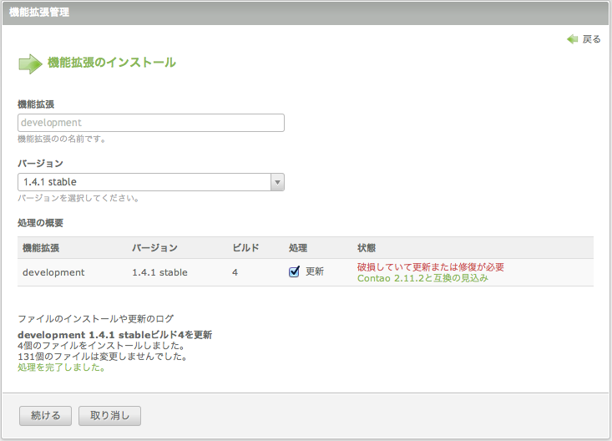Click the 取り消し button
This screenshot has height=441, width=612.
pyautogui.click(x=109, y=416)
